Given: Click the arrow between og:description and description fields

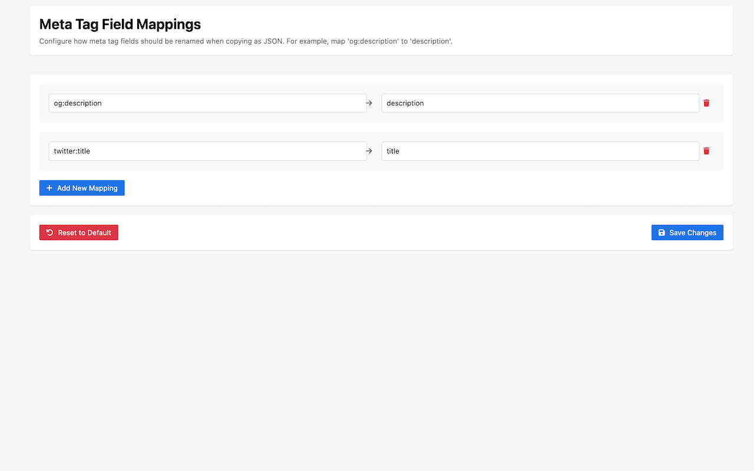Looking at the screenshot, I should (x=369, y=103).
